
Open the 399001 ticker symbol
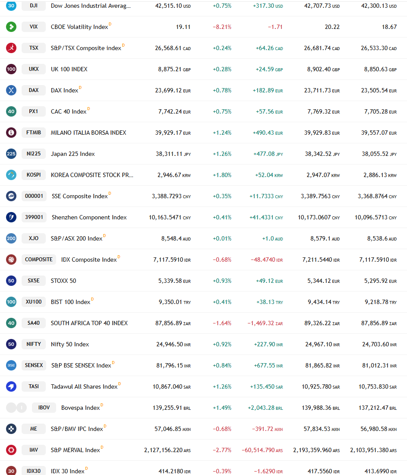[x=34, y=217]
